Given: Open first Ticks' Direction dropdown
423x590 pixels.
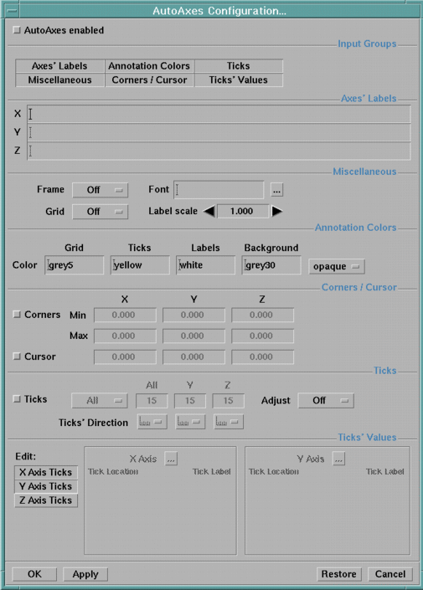Looking at the screenshot, I should [x=152, y=422].
